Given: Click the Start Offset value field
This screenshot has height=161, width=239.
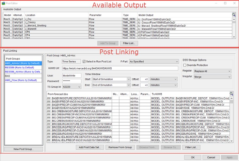Looking at the screenshot, I should [x=144, y=79].
